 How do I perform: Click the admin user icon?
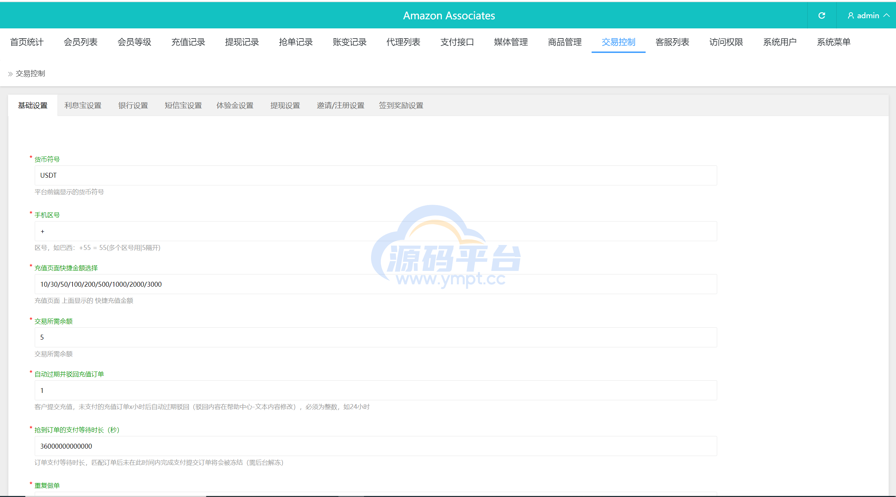(x=850, y=15)
